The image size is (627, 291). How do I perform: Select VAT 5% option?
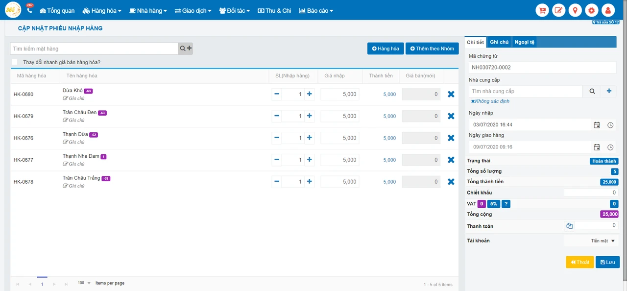click(x=494, y=204)
